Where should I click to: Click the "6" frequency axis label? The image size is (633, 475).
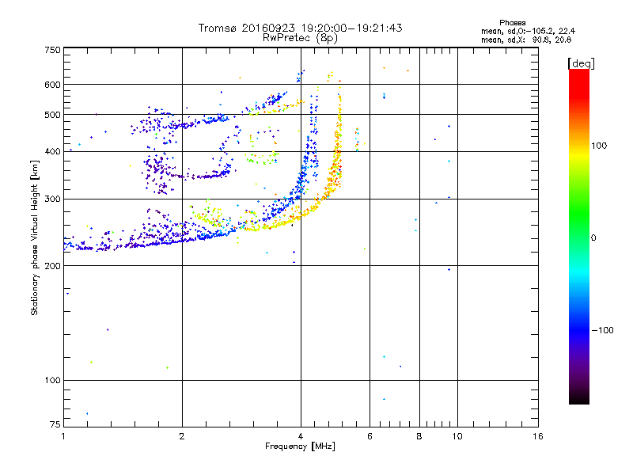[x=370, y=436]
